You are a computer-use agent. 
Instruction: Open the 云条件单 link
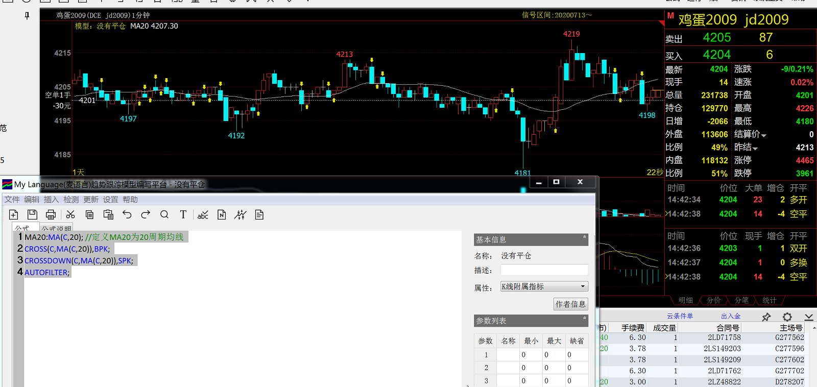[x=680, y=317]
